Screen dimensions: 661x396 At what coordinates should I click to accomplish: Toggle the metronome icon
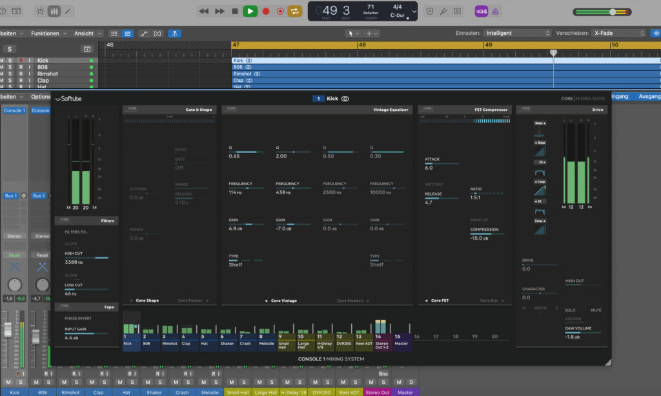(495, 12)
